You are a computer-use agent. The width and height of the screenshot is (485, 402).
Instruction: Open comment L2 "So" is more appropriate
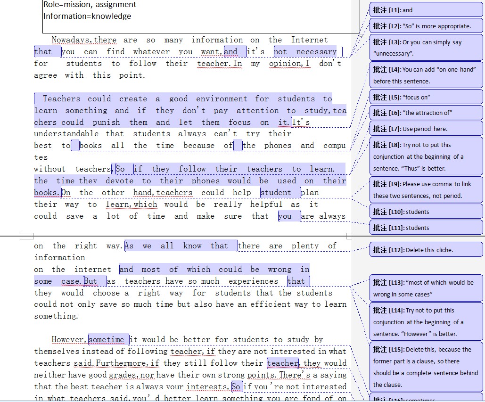point(426,26)
